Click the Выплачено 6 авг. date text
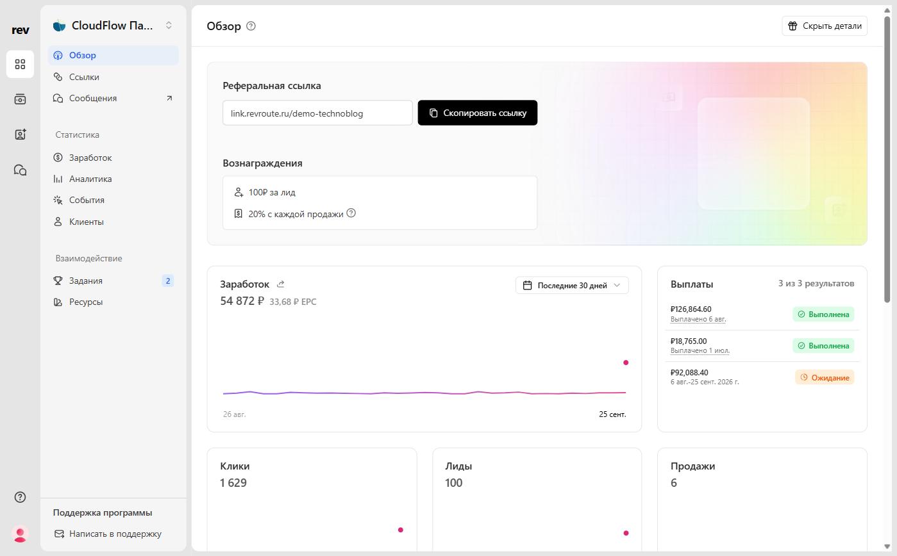Screen dimensions: 897x556 (698, 319)
